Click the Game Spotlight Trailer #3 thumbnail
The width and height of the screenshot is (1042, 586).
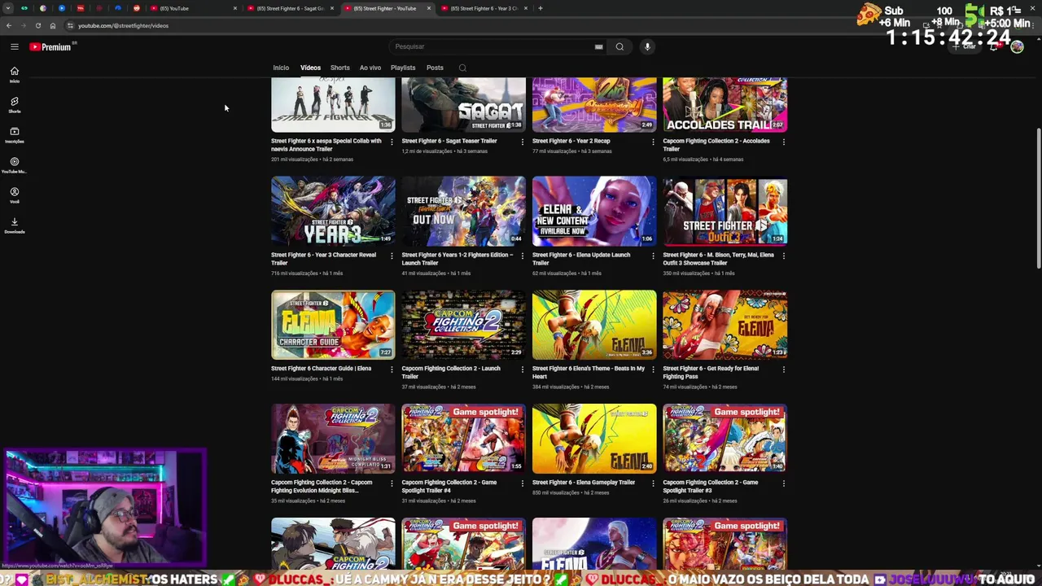pos(725,439)
